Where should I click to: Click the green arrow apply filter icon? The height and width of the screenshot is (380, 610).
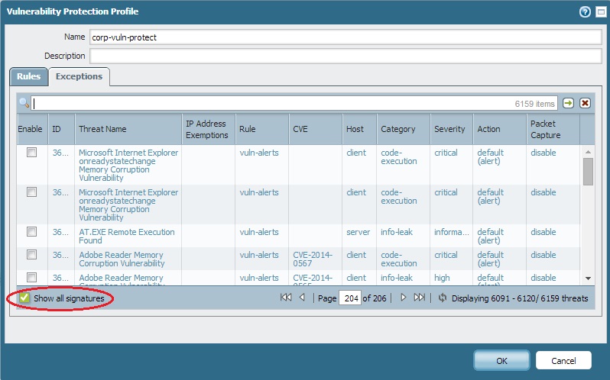tap(569, 103)
